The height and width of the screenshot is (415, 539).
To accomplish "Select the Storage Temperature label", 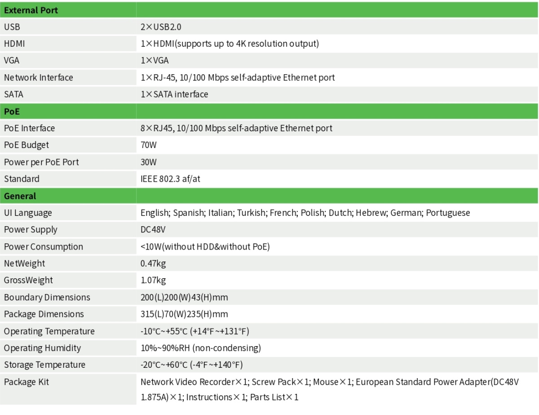I will (44, 365).
